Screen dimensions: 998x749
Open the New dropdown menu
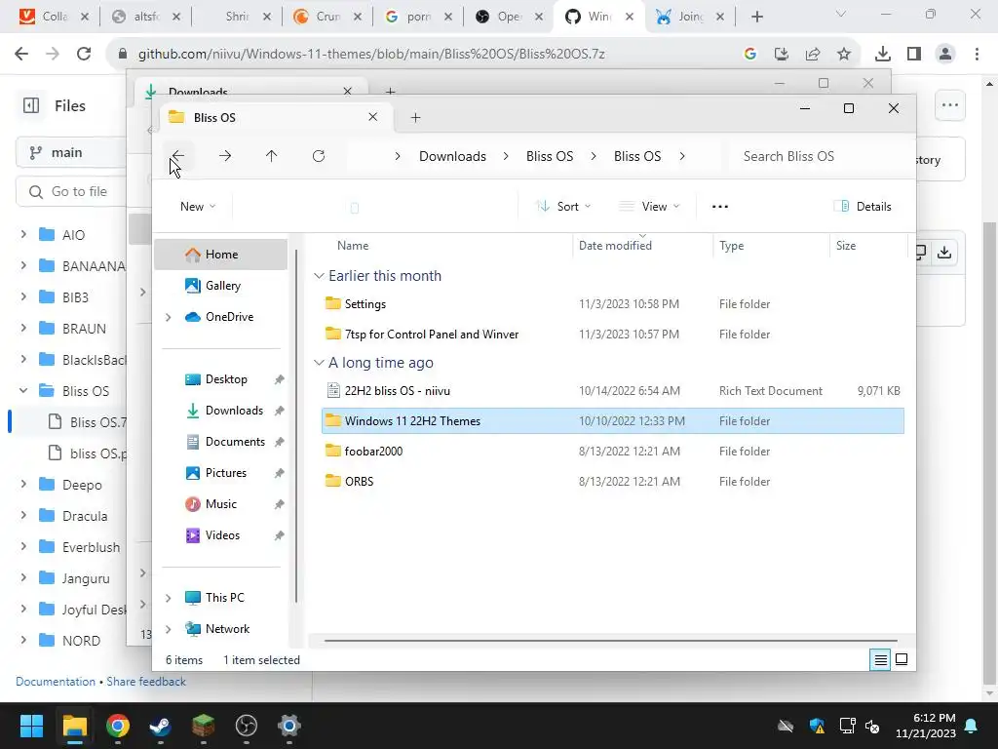click(x=197, y=207)
